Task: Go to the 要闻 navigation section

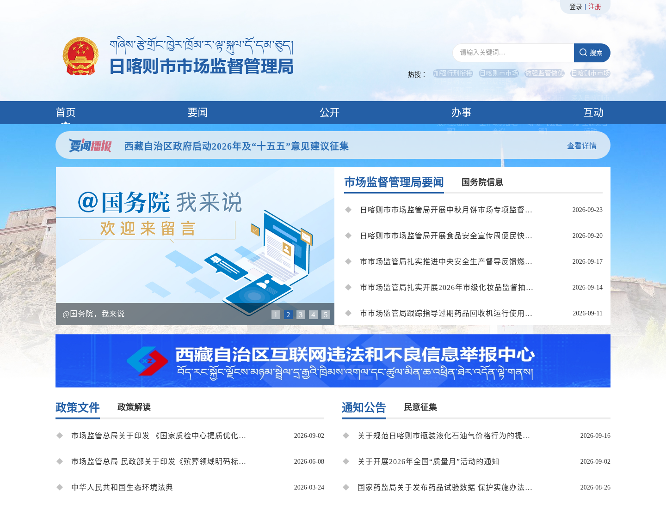Action: 197,112
